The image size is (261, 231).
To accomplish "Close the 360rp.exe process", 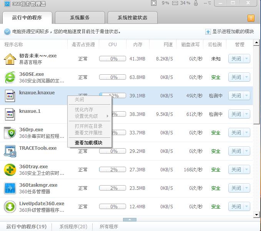I will [x=236, y=133].
